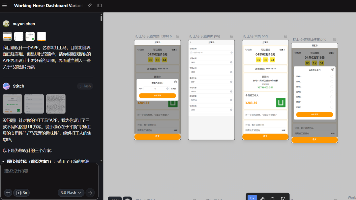356x200 pixels.
Task: Select the cursor tool in the canvas toolbar
Action: click(252, 198)
